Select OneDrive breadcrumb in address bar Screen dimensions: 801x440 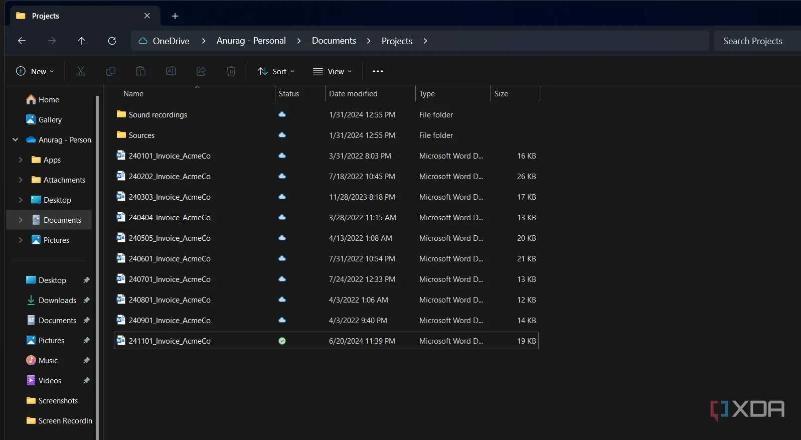coord(171,41)
